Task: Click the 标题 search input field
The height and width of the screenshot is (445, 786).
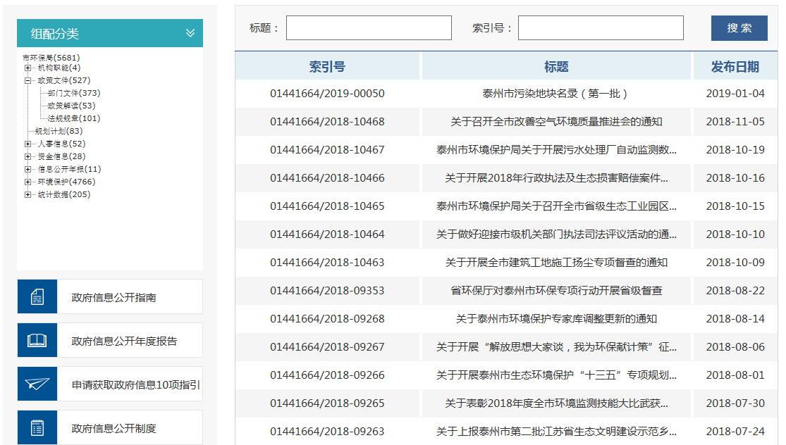Action: tap(369, 28)
